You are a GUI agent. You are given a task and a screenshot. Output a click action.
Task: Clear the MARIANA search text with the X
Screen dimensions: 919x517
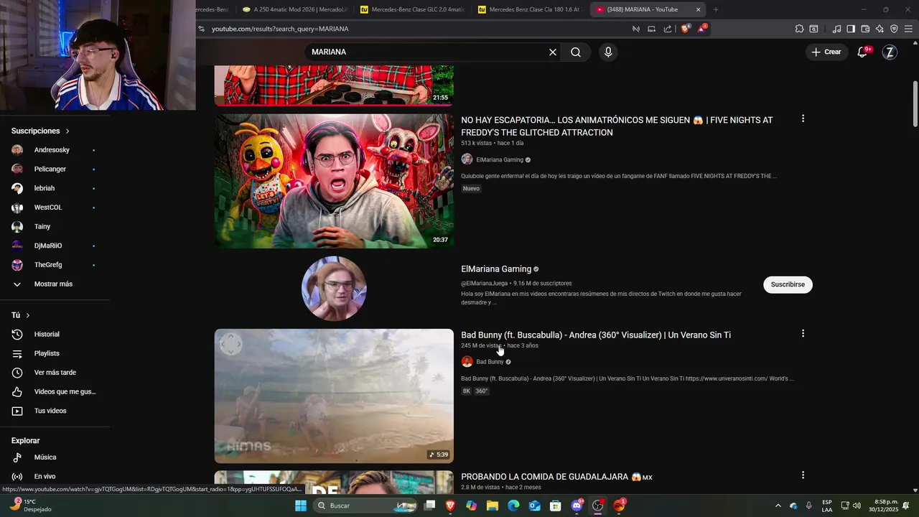pyautogui.click(x=553, y=52)
